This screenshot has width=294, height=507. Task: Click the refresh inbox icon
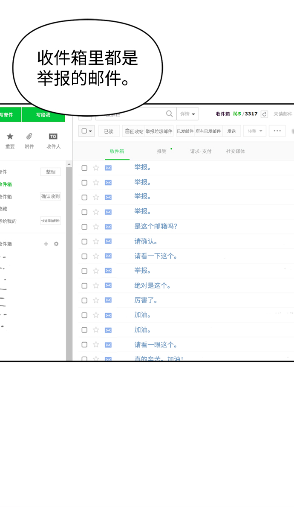264,114
